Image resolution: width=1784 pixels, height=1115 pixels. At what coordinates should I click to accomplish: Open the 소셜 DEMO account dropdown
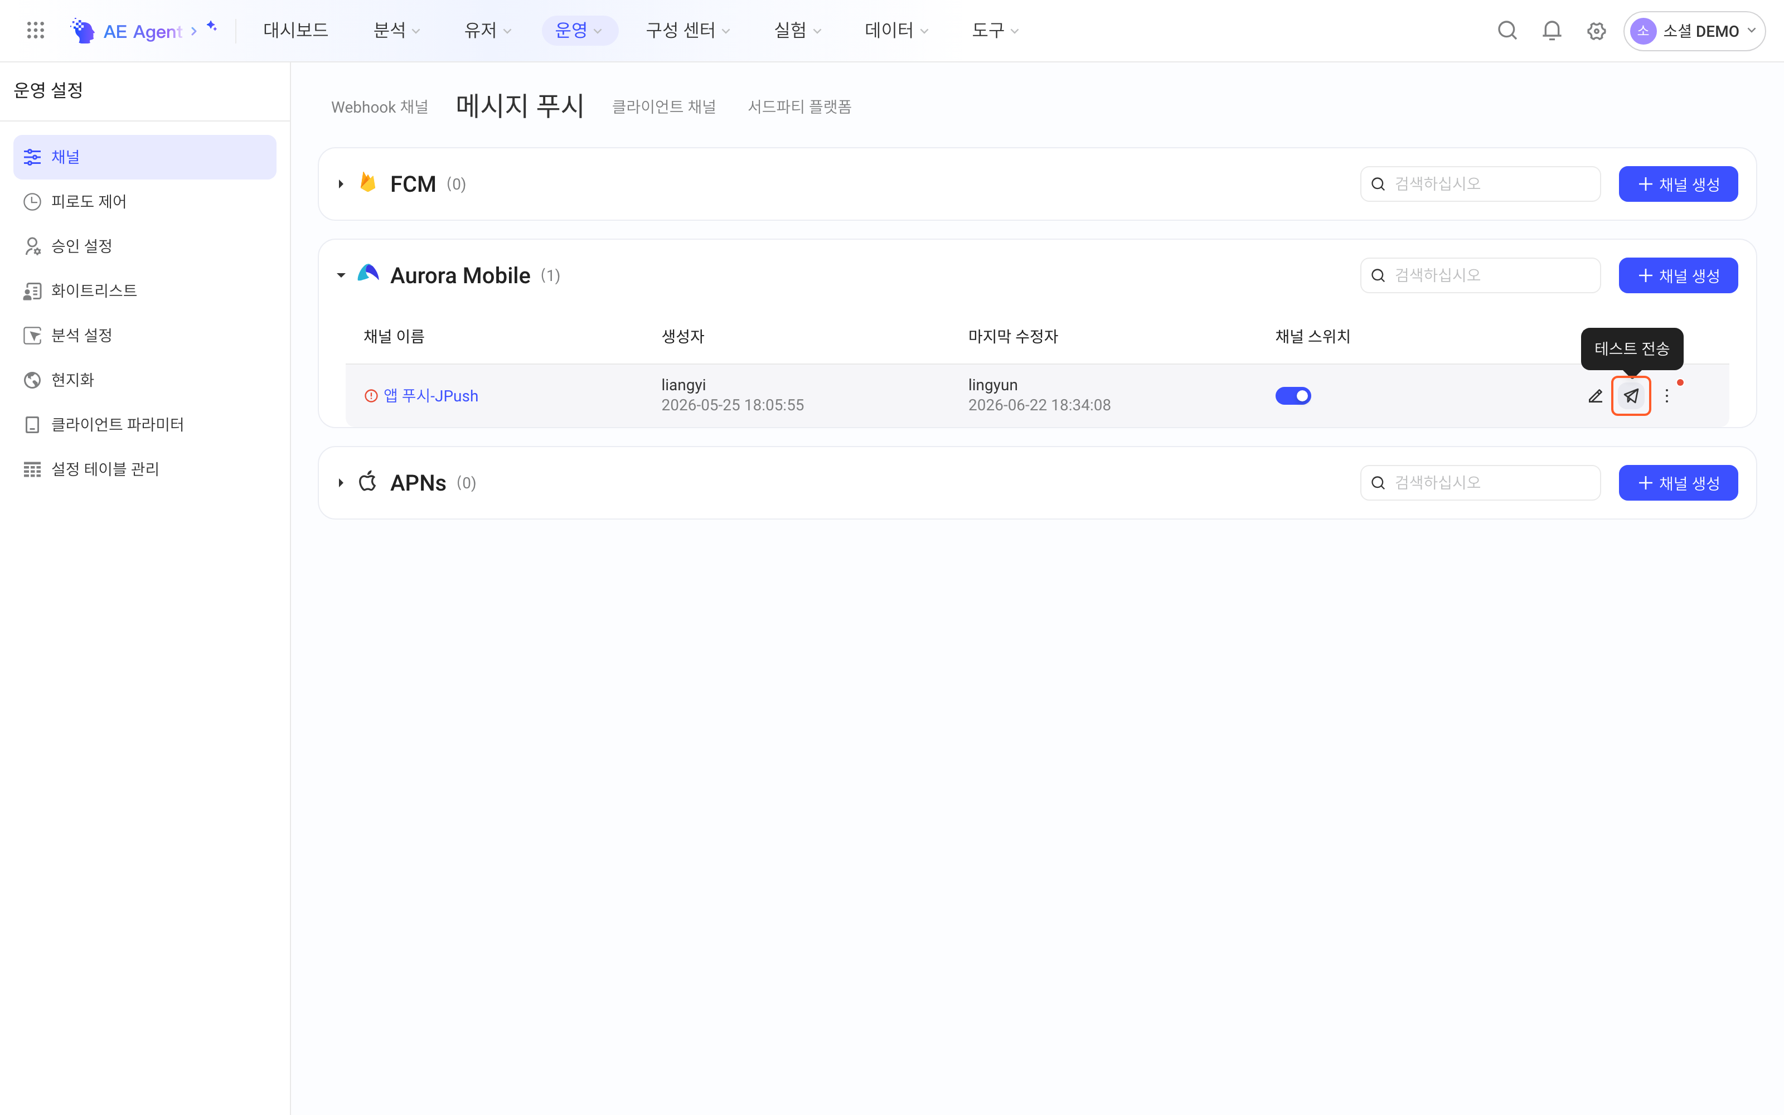coord(1694,31)
